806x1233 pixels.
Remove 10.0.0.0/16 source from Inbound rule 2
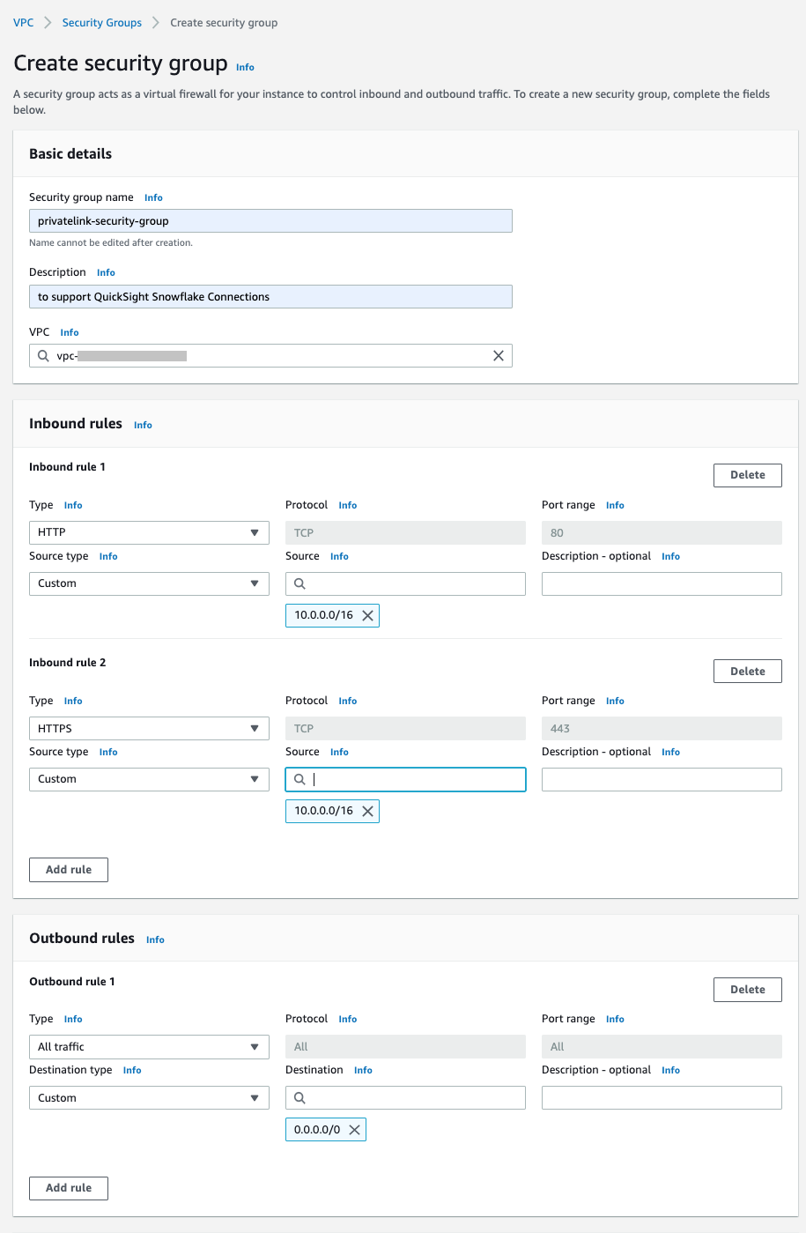click(368, 812)
